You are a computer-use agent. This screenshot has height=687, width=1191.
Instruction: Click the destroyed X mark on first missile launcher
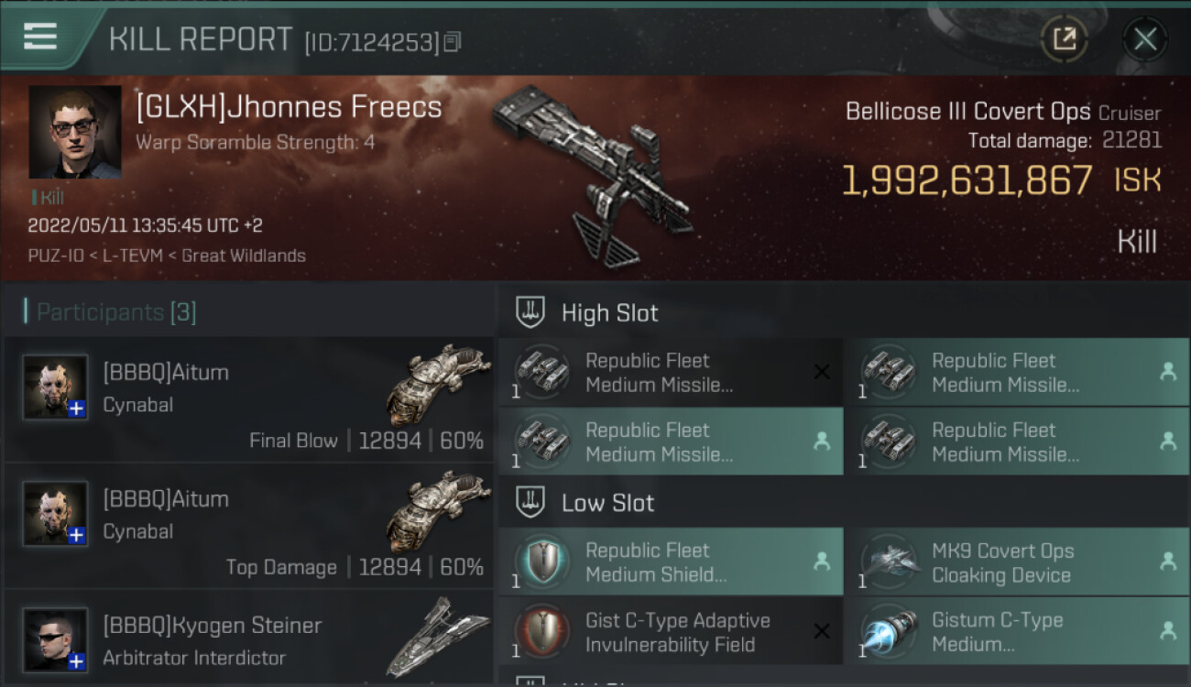click(x=822, y=372)
